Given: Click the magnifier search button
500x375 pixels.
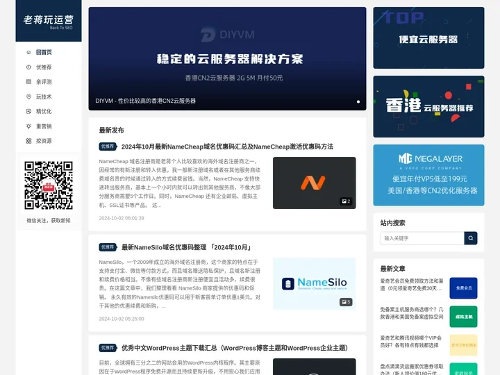Looking at the screenshot, I should pos(471,238).
